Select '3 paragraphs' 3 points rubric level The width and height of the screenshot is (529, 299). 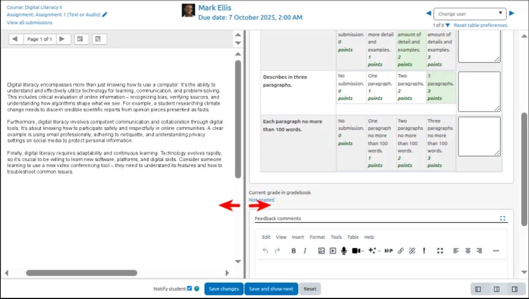click(441, 87)
